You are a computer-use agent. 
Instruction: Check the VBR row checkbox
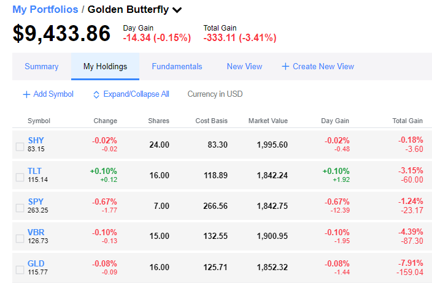pos(20,238)
